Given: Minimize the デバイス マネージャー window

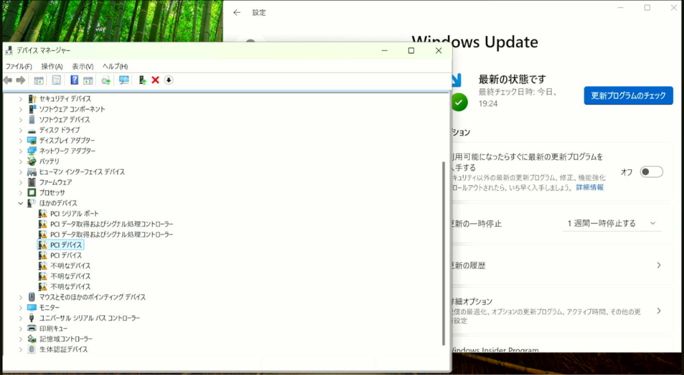Looking at the screenshot, I should tap(385, 51).
